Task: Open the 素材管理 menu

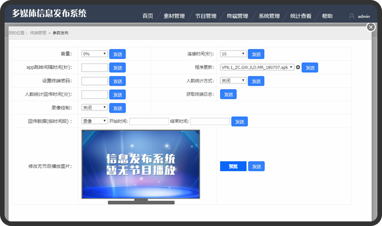Action: pyautogui.click(x=174, y=16)
